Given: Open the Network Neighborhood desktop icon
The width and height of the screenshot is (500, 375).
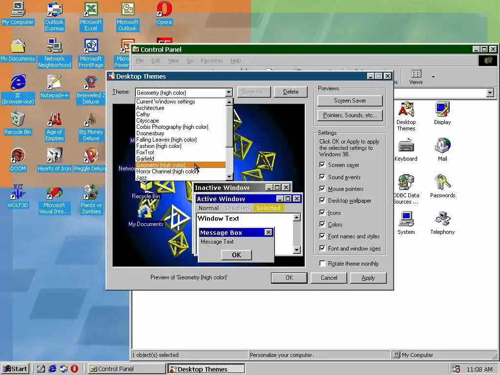Looking at the screenshot, I should click(x=54, y=53).
